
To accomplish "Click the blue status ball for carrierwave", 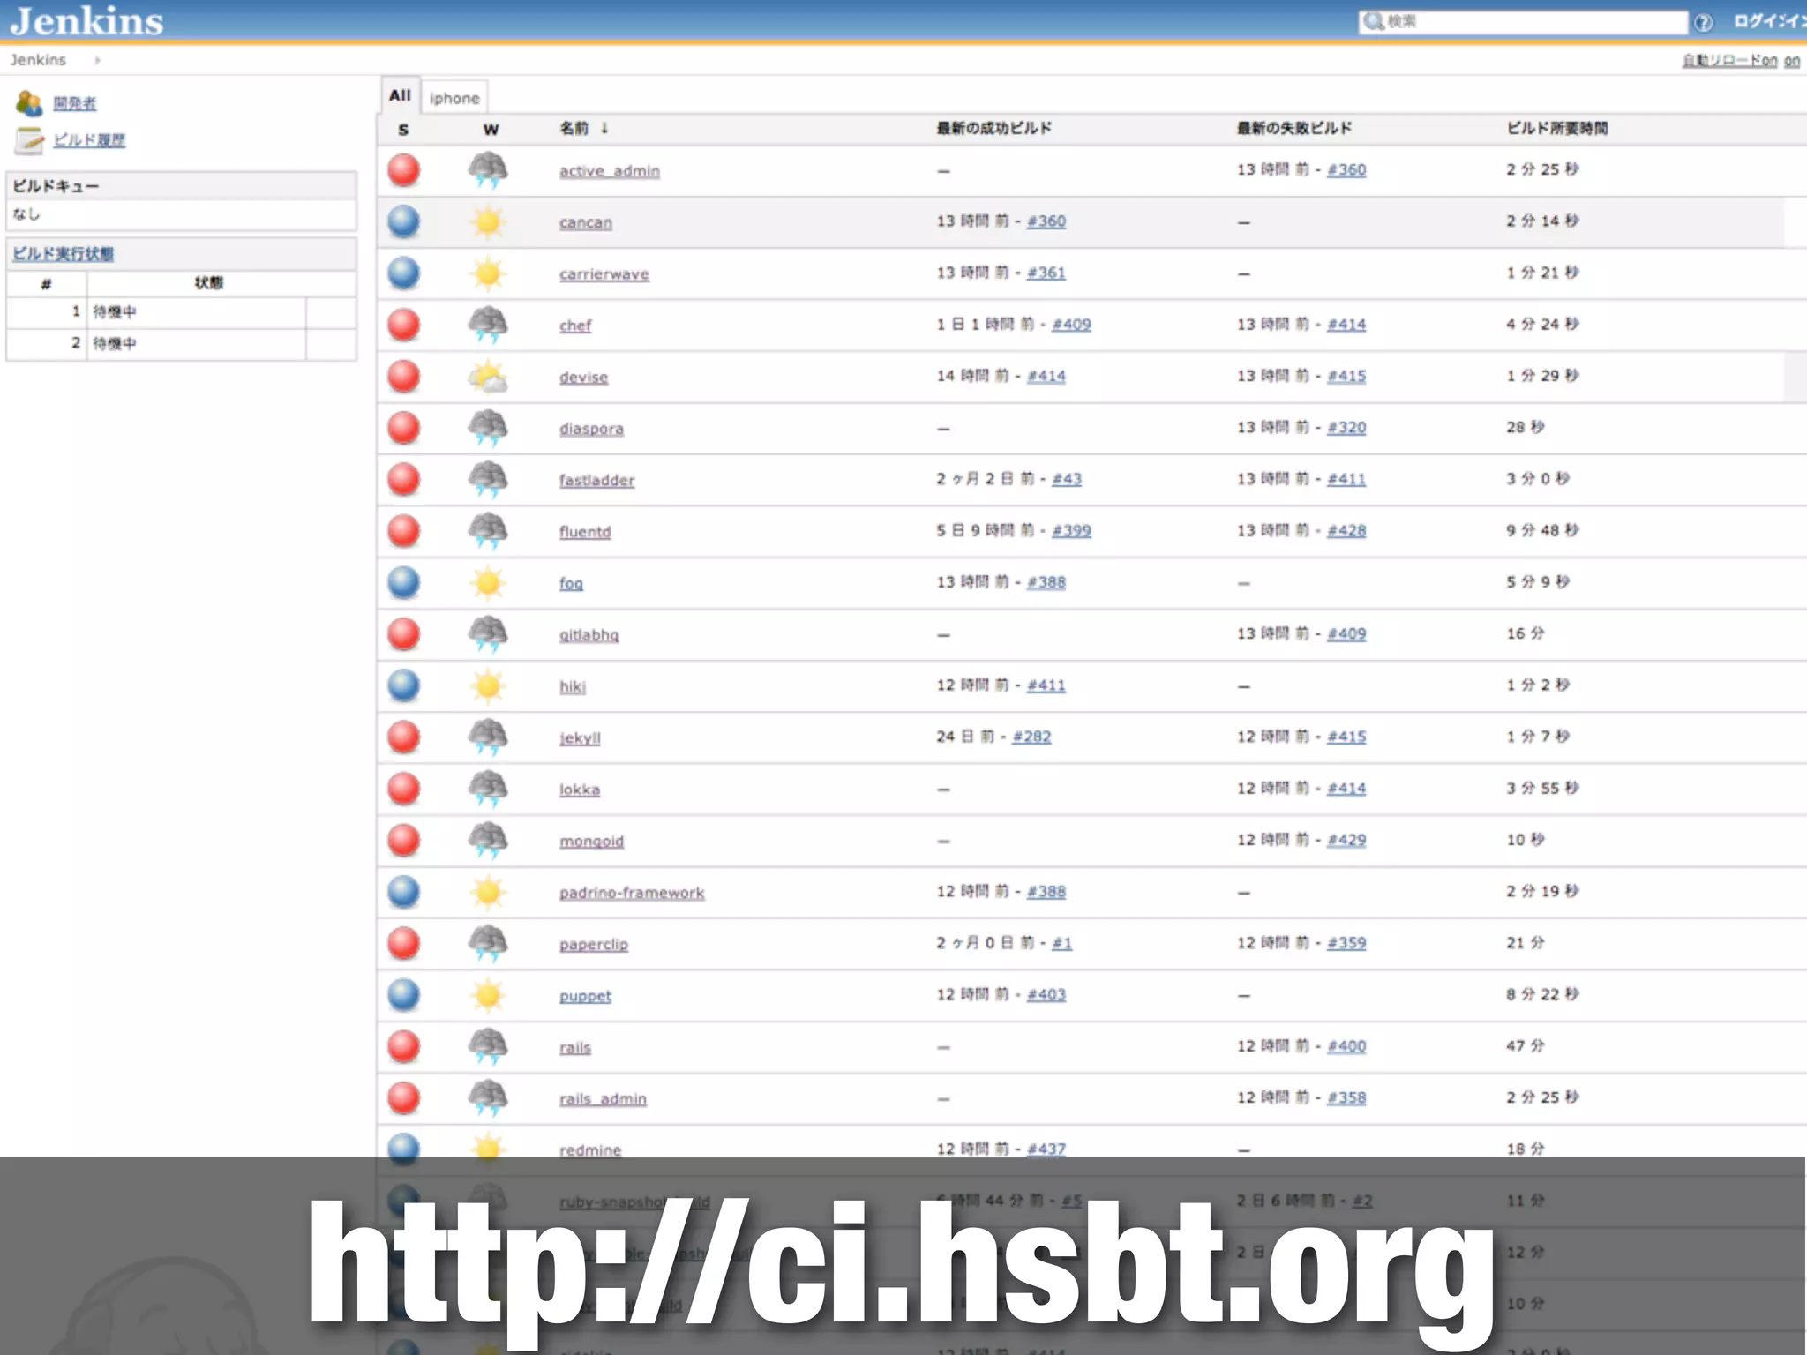I will click(403, 273).
